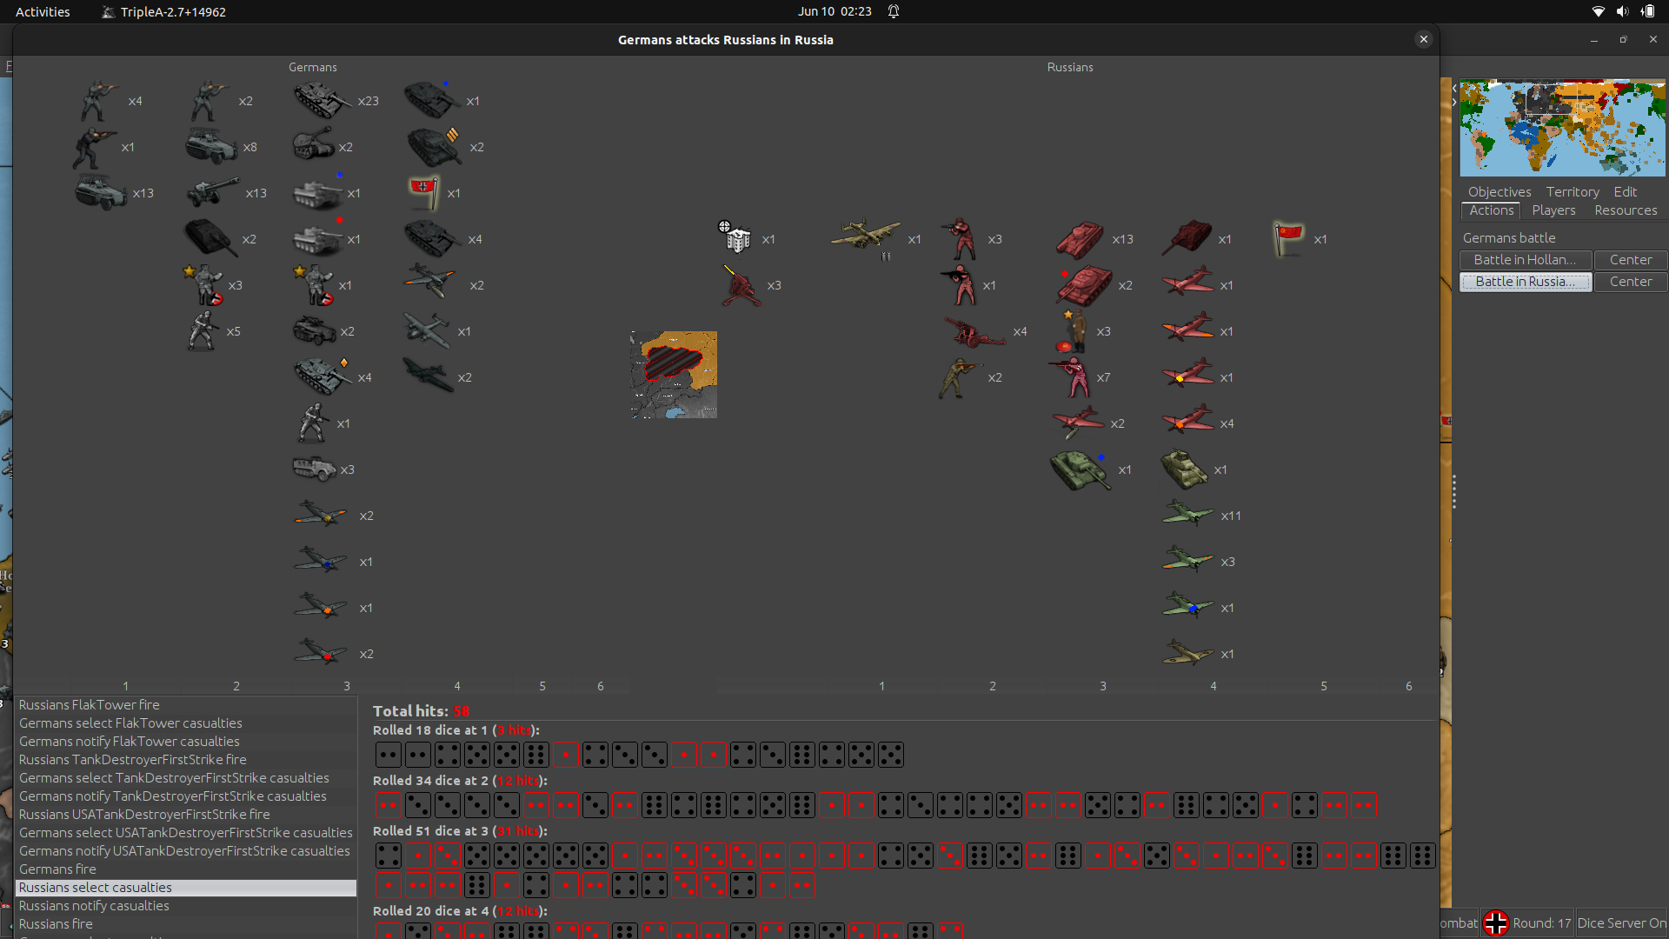Switch to the Actions tab
This screenshot has height=939, width=1669.
(1492, 210)
